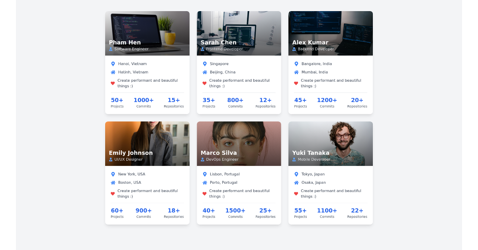The image size is (478, 250).
Task: Click the heart icon on Marco Silva's card
Action: (204, 193)
